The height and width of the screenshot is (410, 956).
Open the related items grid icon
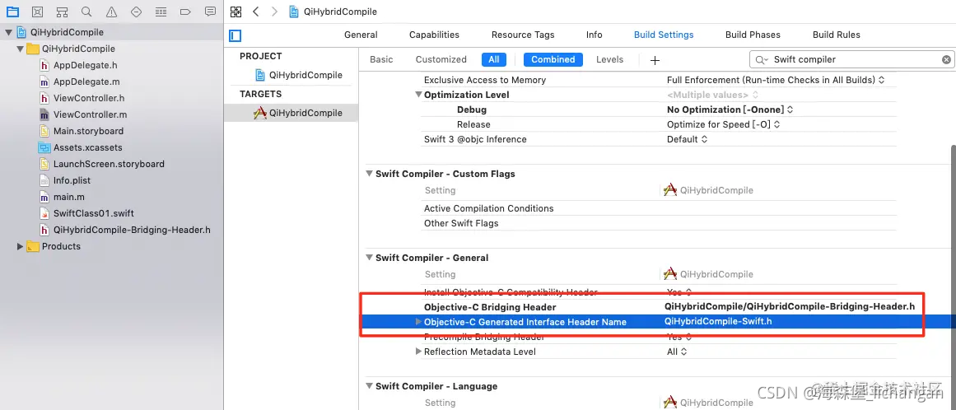tap(236, 12)
